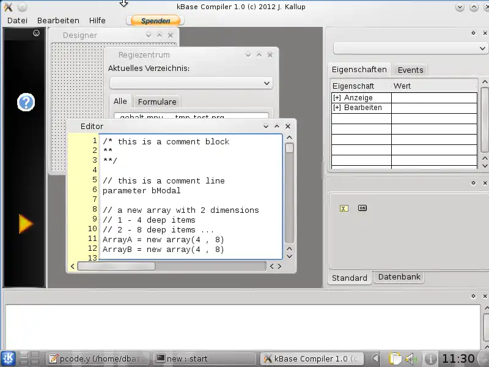The height and width of the screenshot is (367, 489).
Task: Click the '/* this is a comment block' line
Action: (166, 142)
